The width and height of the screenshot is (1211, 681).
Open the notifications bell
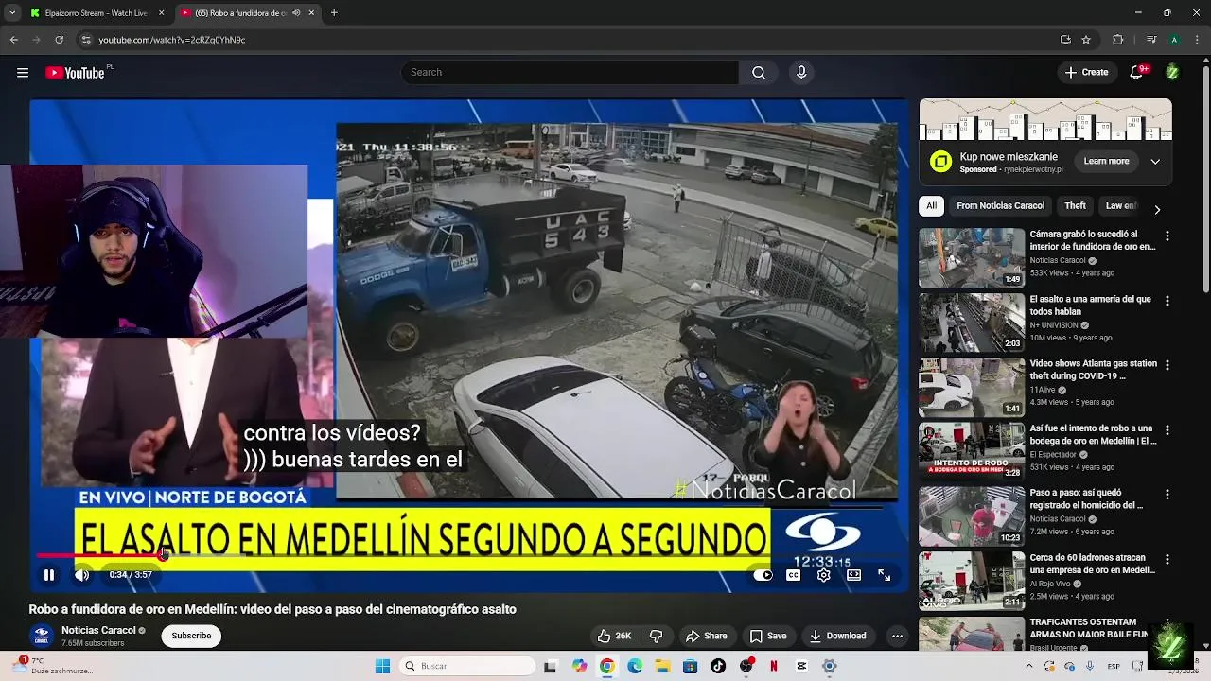point(1137,73)
